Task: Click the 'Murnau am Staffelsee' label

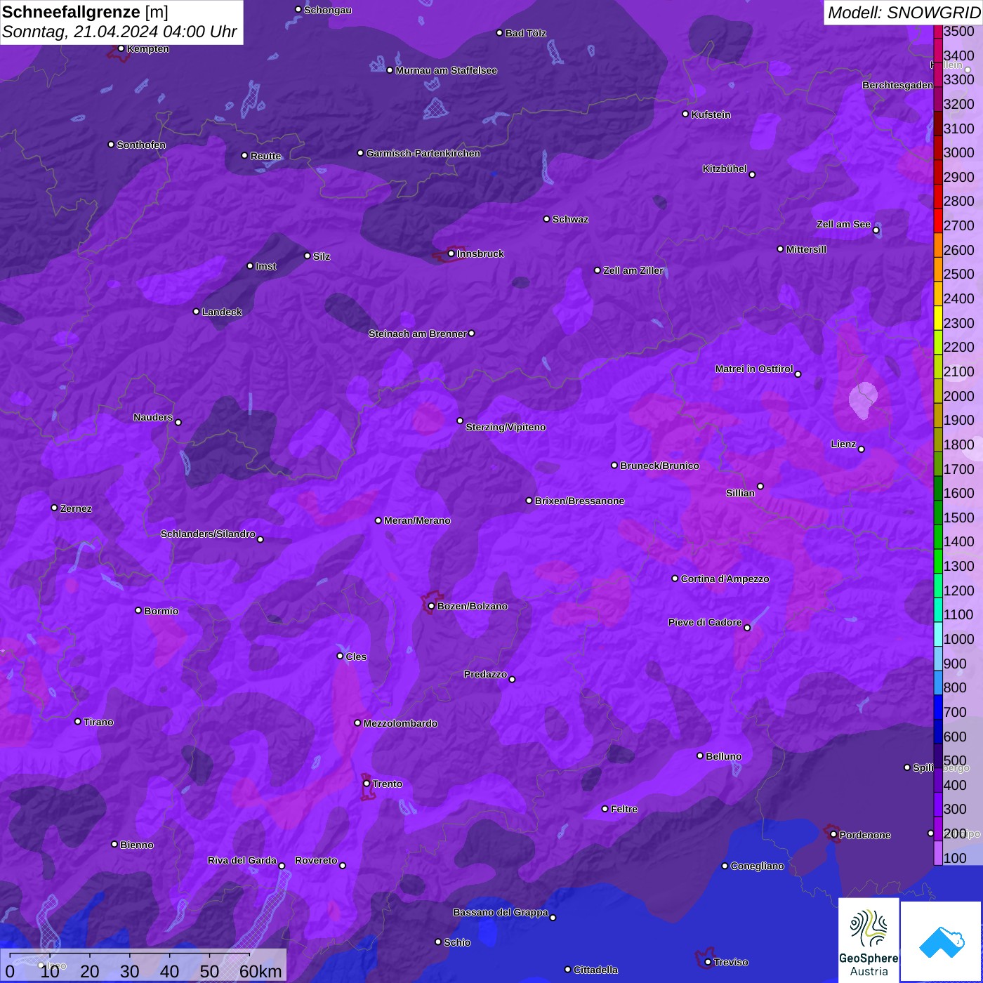Action: (447, 70)
